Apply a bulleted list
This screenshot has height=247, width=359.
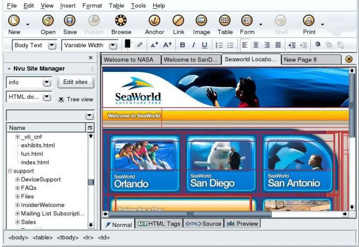tap(231, 45)
